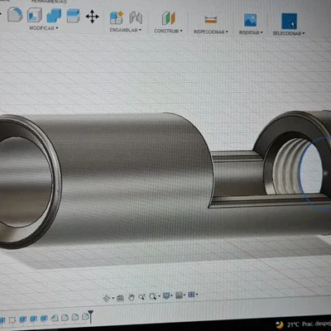Image resolution: width=331 pixels, height=331 pixels.
Task: Select the sketch feature in the timeline
Action: [12, 320]
